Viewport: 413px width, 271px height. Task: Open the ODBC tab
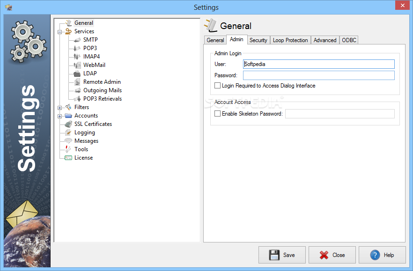(x=349, y=40)
